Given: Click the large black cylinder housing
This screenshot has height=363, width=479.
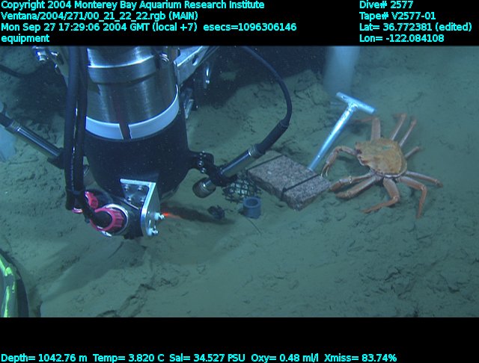Looking at the screenshot, I should [x=131, y=142].
